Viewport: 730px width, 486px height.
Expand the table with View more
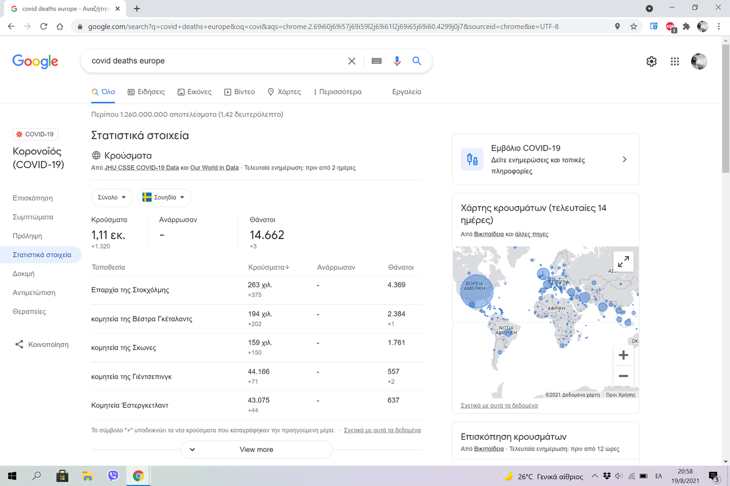256,450
